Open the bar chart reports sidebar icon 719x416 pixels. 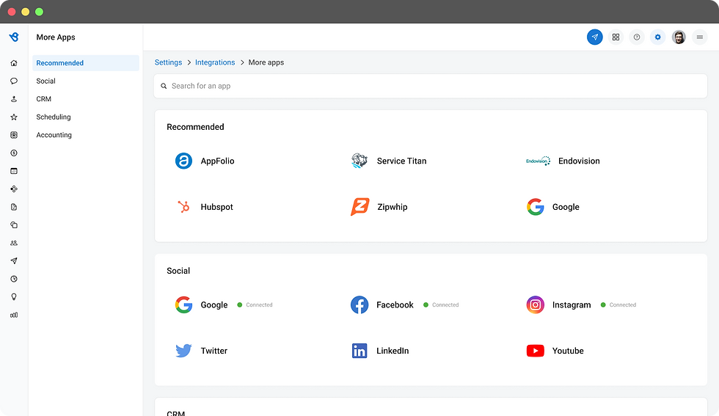pos(14,315)
